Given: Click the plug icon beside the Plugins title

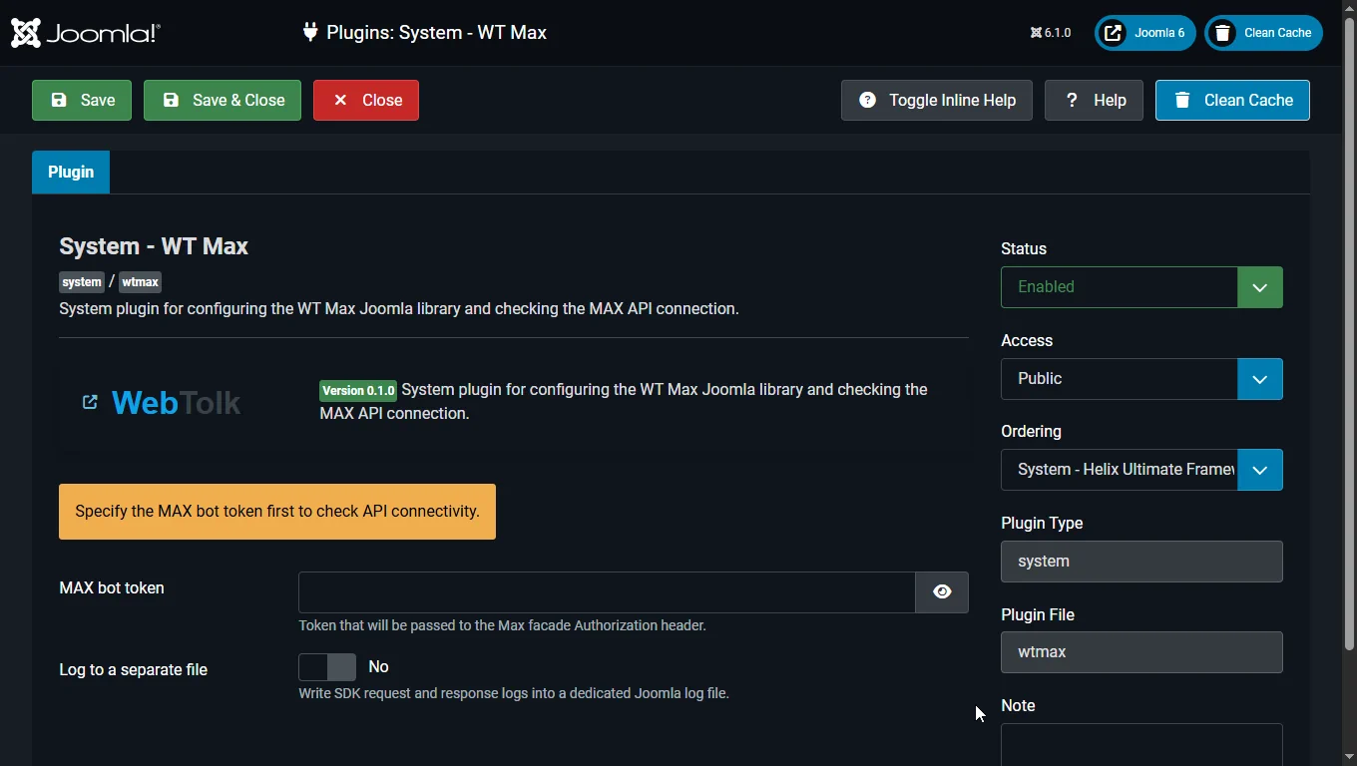Looking at the screenshot, I should (310, 32).
